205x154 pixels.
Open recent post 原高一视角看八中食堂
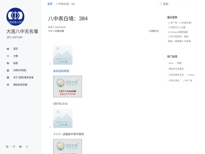point(179,41)
